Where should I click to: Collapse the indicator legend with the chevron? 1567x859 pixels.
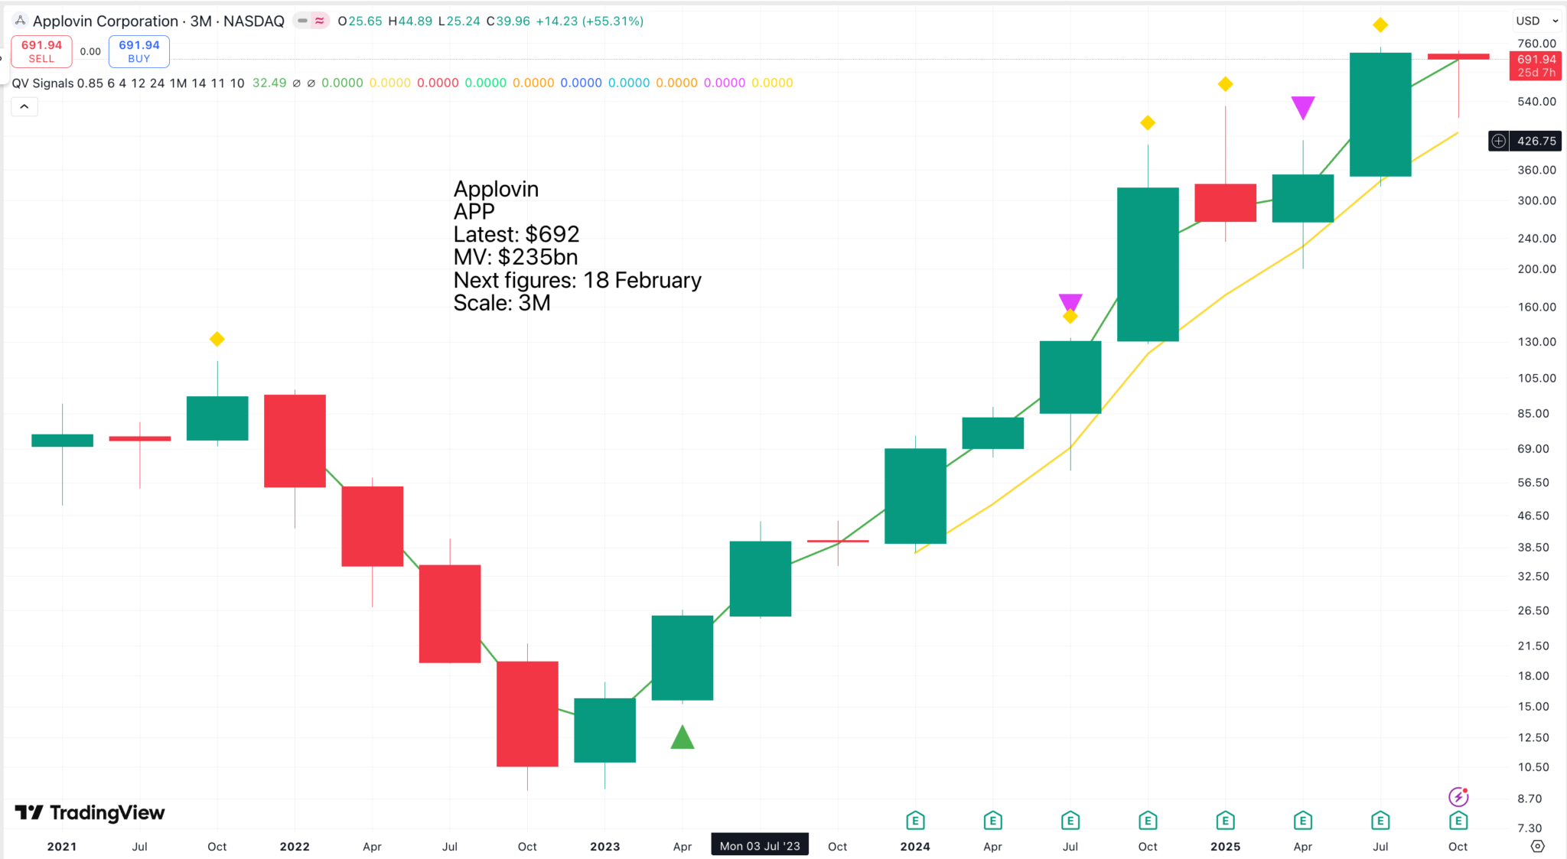pyautogui.click(x=24, y=106)
